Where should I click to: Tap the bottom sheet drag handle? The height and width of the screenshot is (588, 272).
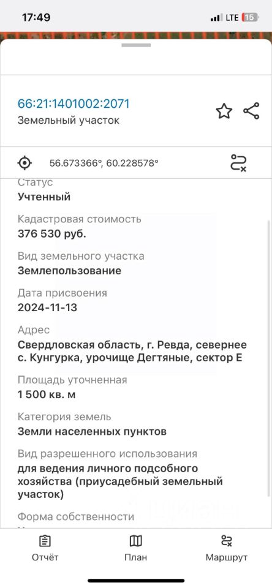coord(136,45)
